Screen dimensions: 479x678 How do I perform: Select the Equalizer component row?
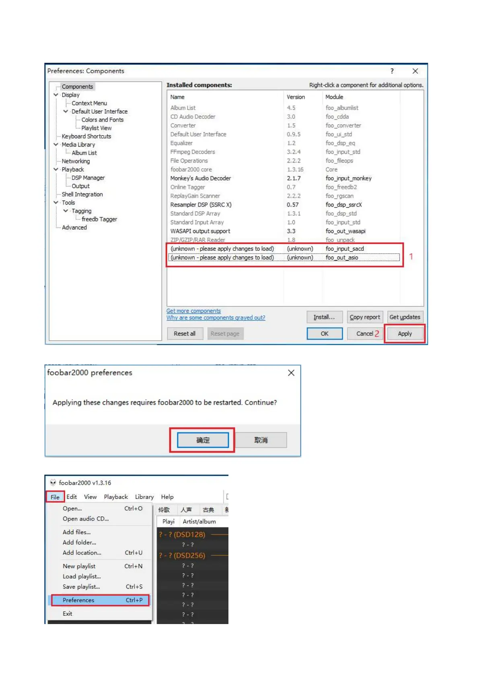[x=284, y=143]
